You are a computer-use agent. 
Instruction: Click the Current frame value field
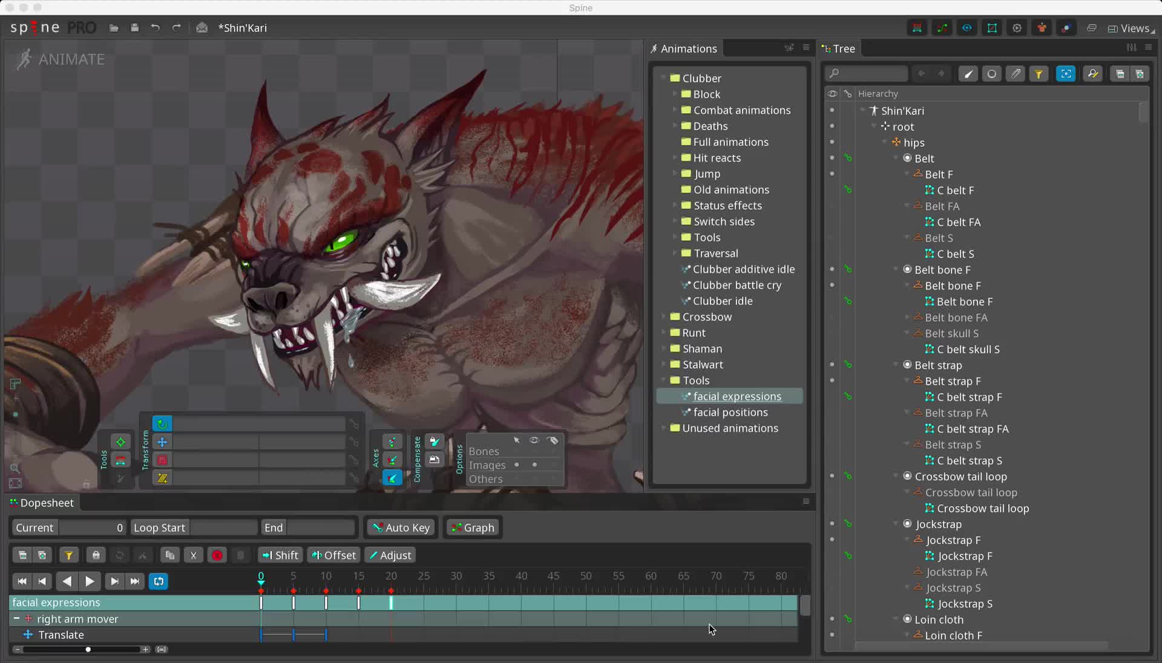[x=92, y=527]
